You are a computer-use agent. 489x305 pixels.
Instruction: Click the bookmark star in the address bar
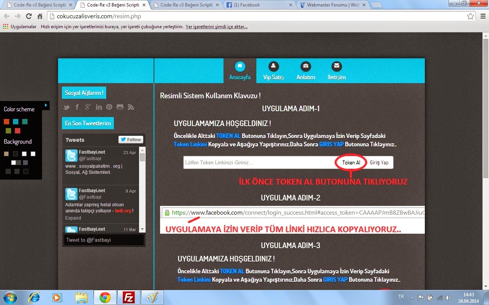click(x=471, y=16)
